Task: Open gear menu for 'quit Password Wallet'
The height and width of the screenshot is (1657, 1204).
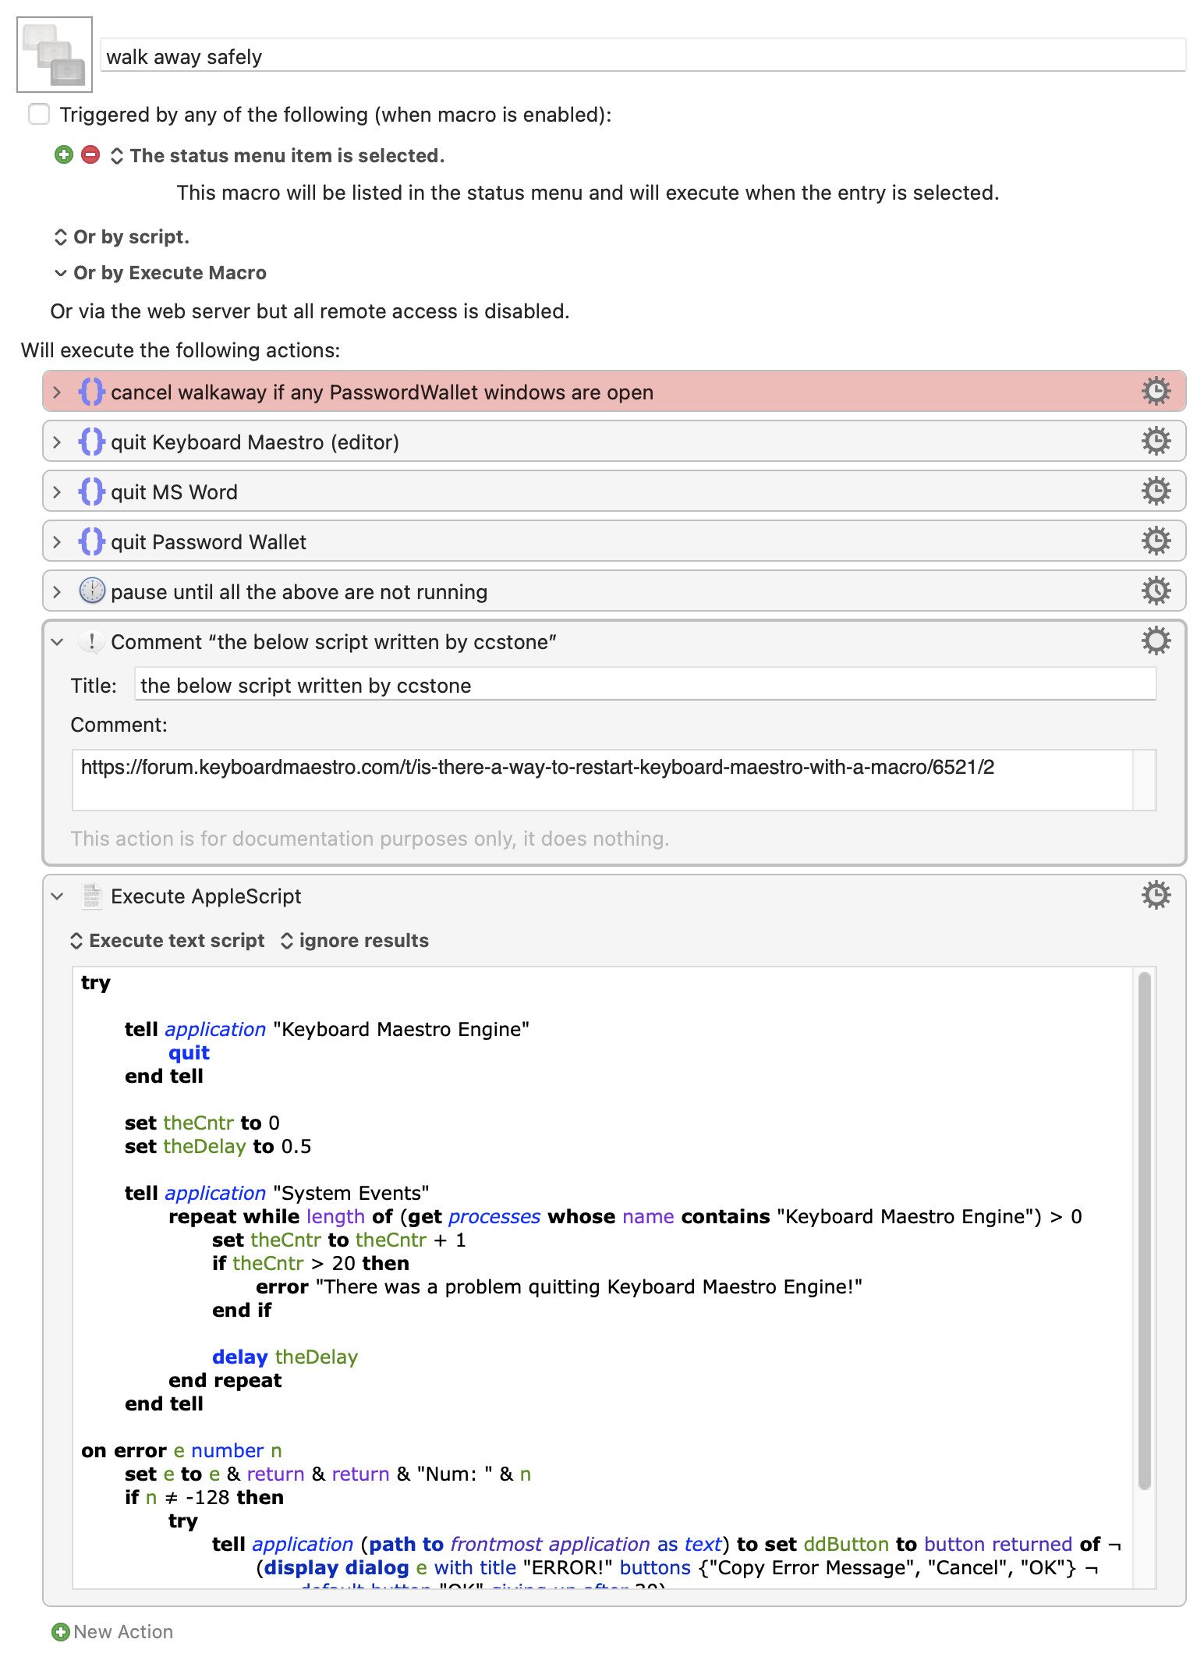Action: [1156, 541]
